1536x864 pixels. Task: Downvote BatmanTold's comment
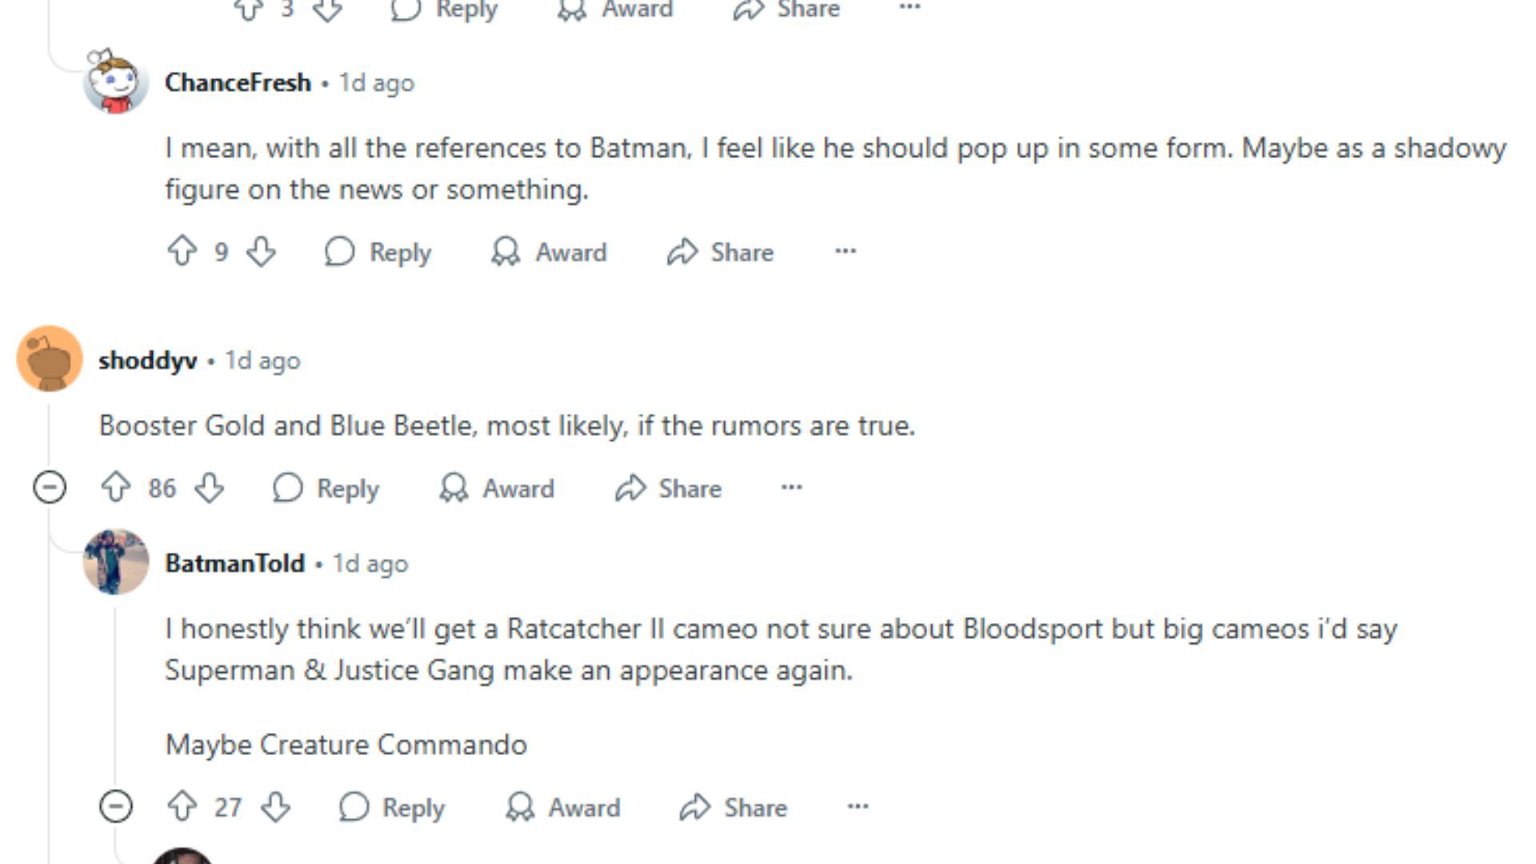click(276, 806)
